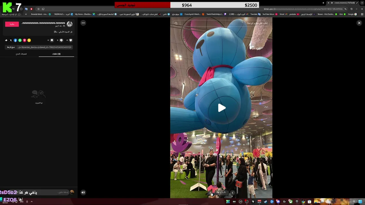Like the post with the heart icon
This screenshot has height=205, width=365.
pos(71,40)
